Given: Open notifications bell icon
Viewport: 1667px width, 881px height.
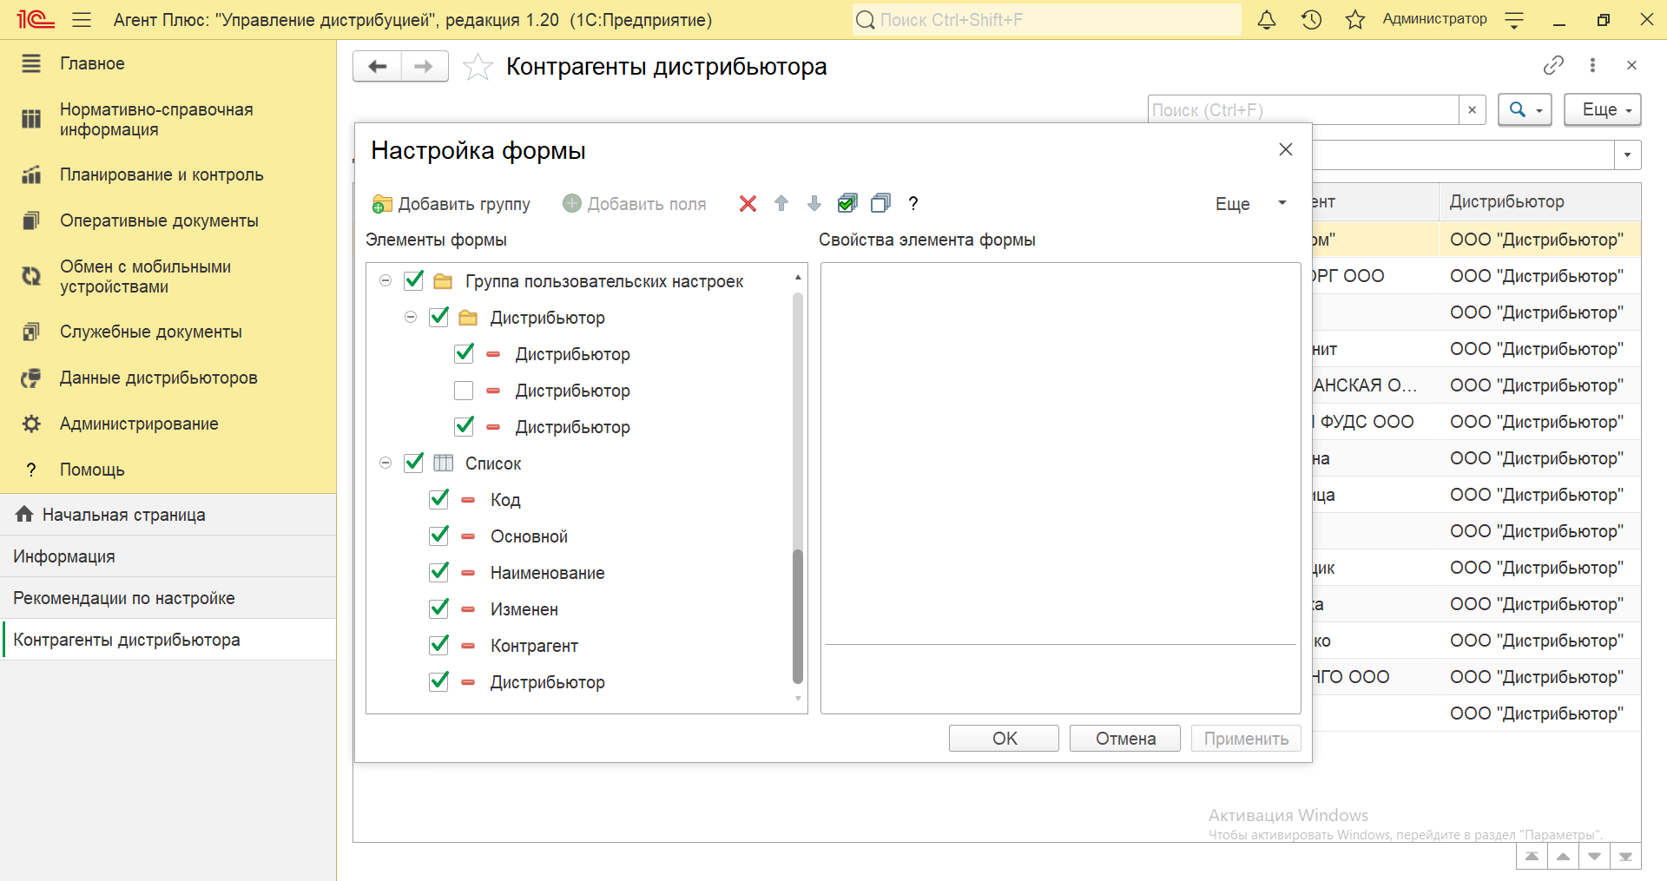Looking at the screenshot, I should tap(1267, 19).
